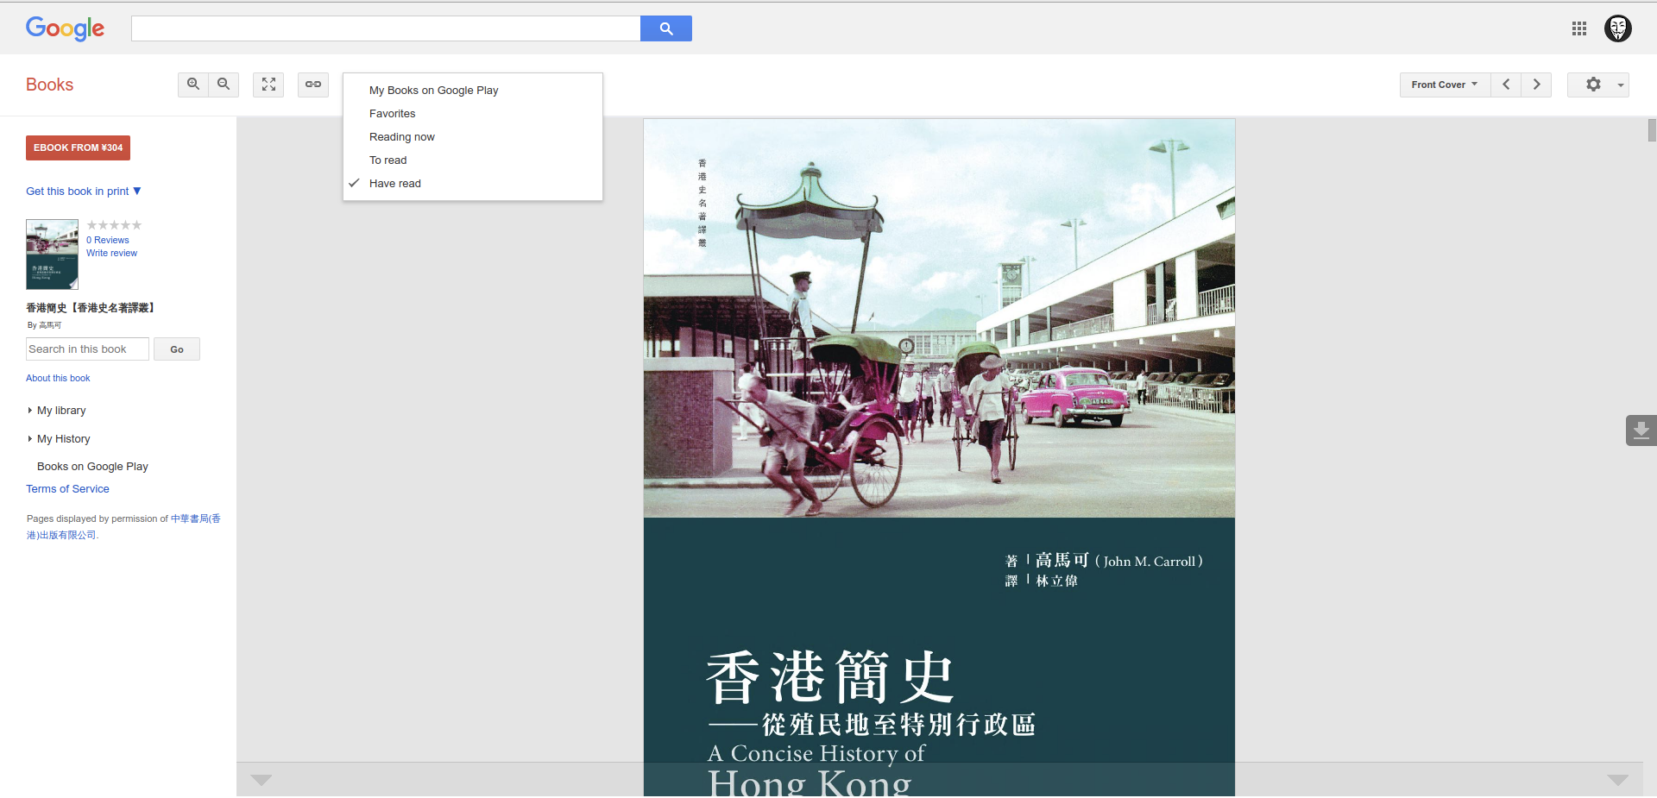Click the vertical scrollbar thumb
The width and height of the screenshot is (1657, 798).
click(x=1652, y=130)
